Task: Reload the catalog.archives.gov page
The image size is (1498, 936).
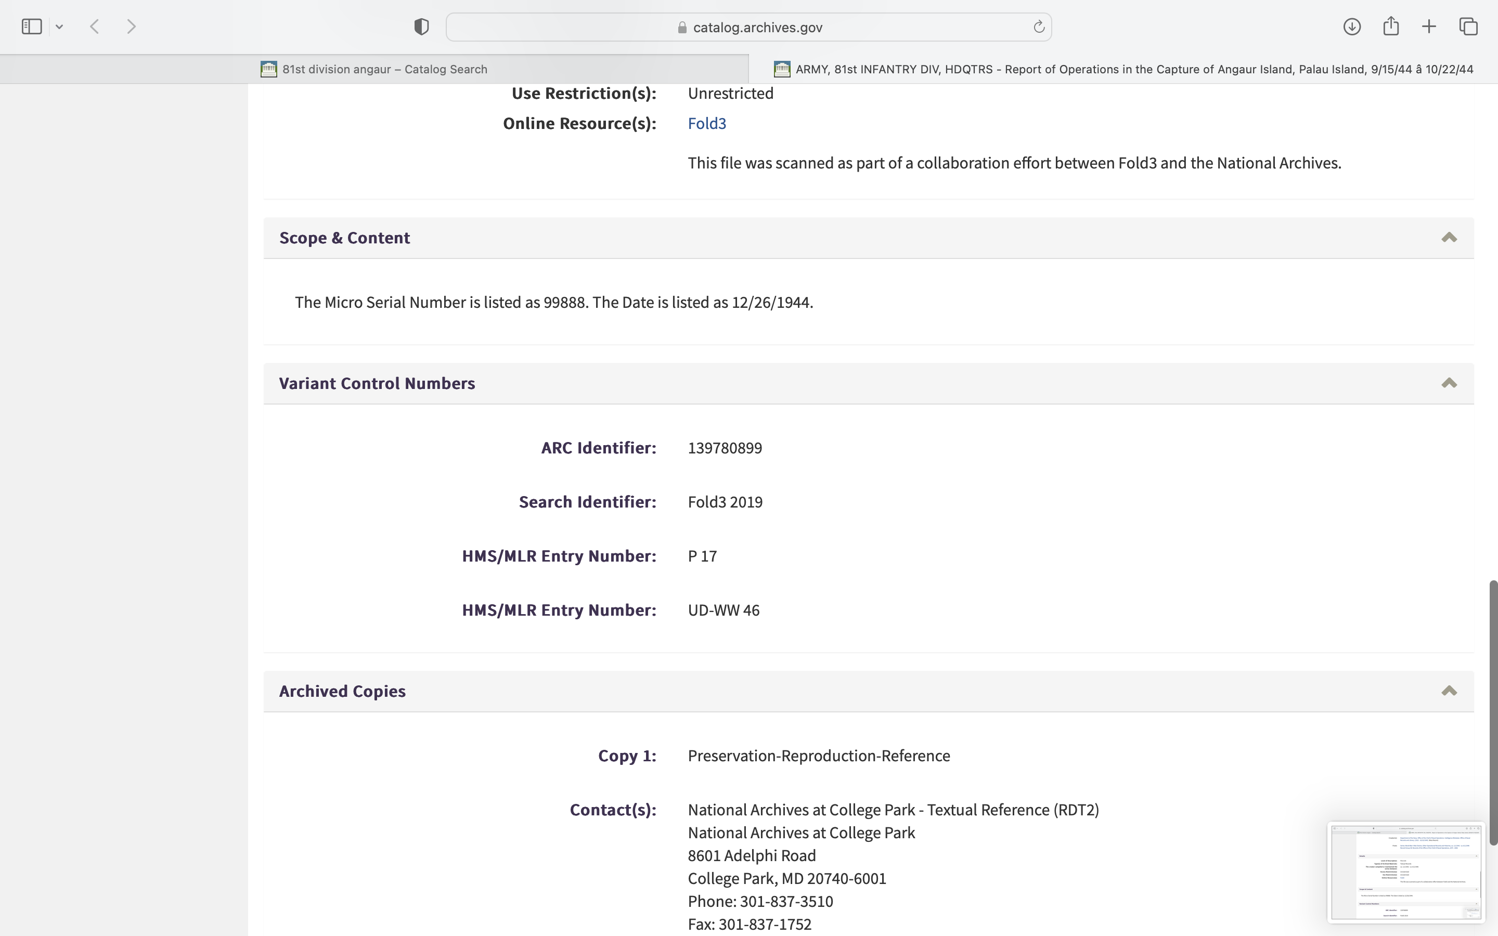Action: coord(1039,27)
